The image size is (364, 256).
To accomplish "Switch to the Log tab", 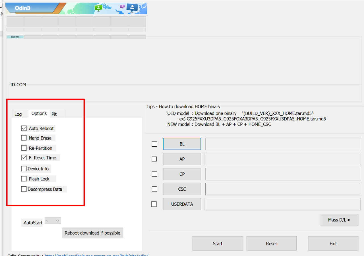I will pos(18,114).
